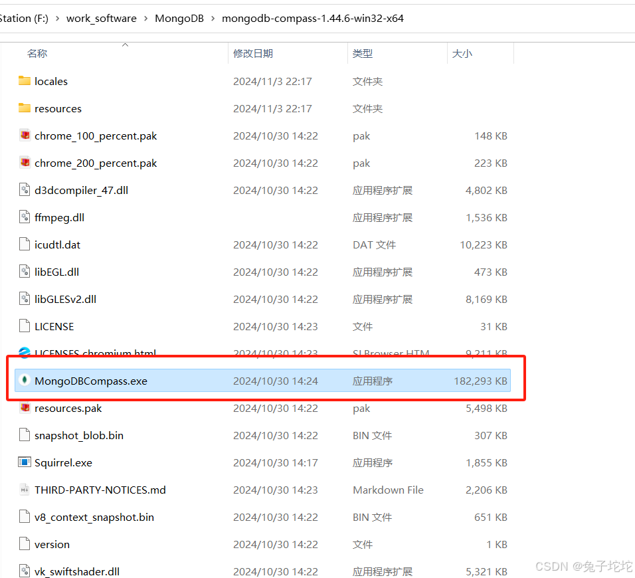
Task: Expand the chevron after work_software
Action: coord(145,19)
